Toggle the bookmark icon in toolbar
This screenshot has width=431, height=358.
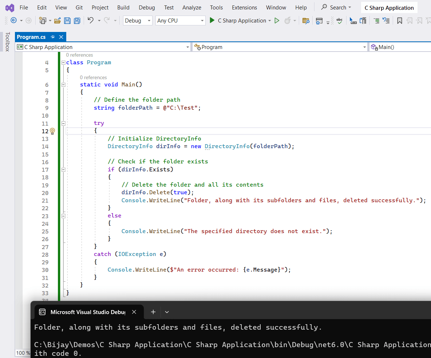click(x=399, y=21)
